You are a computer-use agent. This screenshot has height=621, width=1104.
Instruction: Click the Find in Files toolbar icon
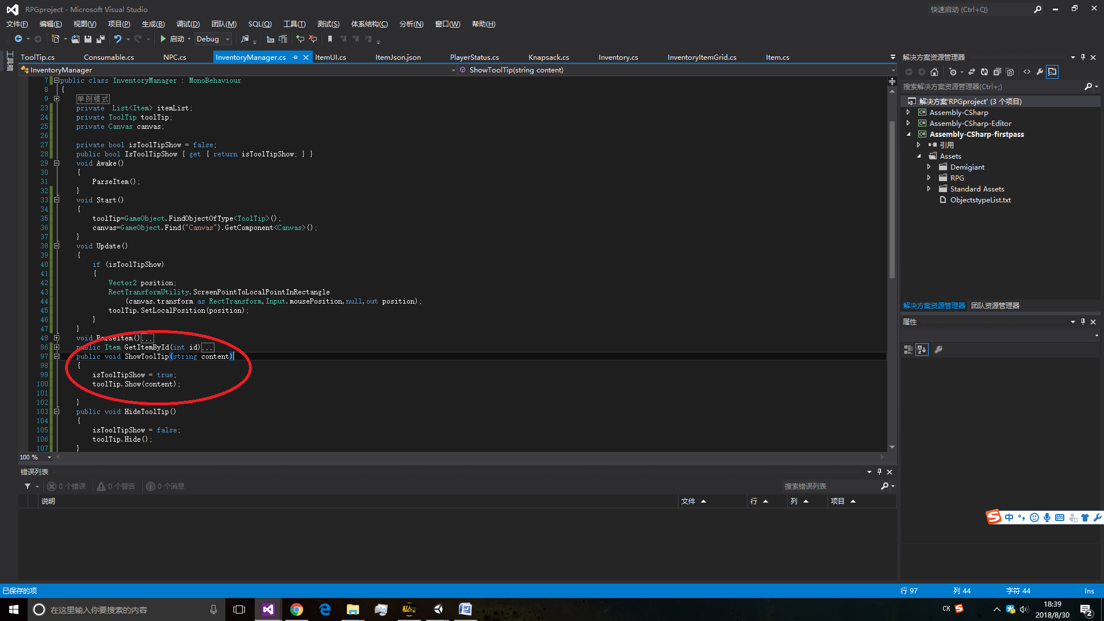pyautogui.click(x=245, y=39)
